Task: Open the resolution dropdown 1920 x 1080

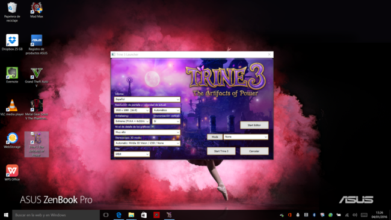Action: (x=132, y=111)
